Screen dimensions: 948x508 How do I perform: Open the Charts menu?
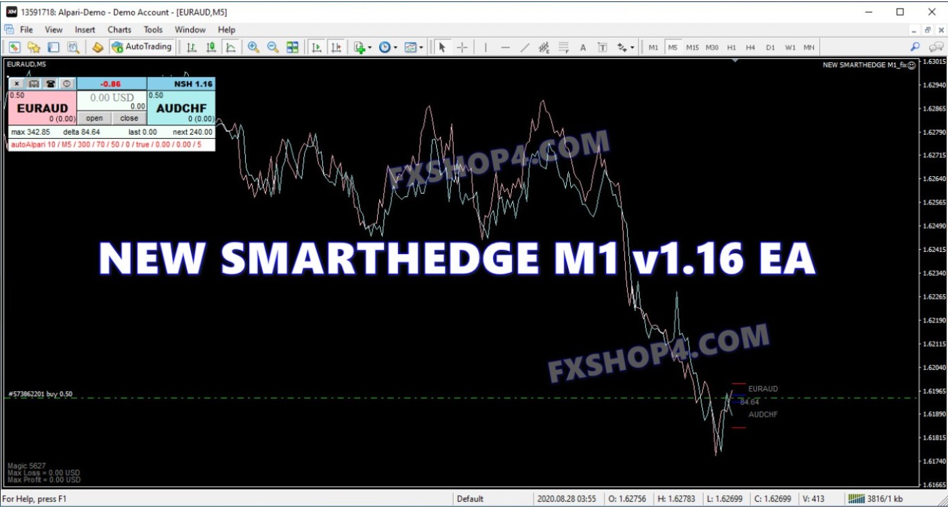point(119,30)
